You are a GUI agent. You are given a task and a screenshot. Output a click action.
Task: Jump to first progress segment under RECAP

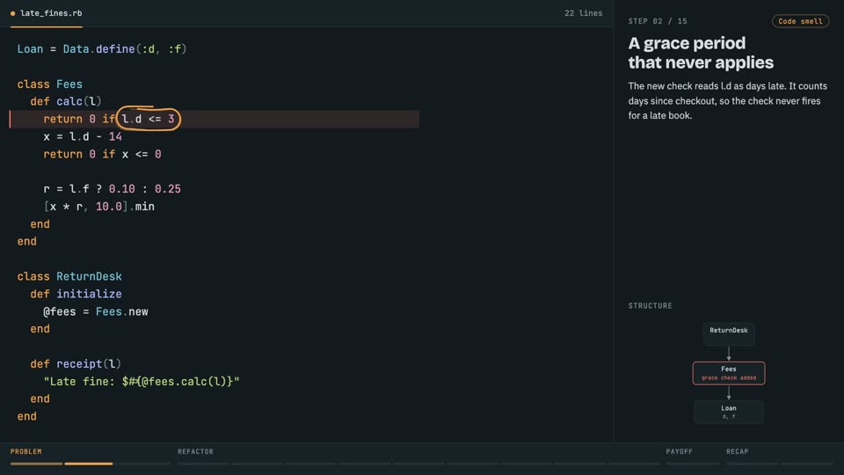(752, 464)
